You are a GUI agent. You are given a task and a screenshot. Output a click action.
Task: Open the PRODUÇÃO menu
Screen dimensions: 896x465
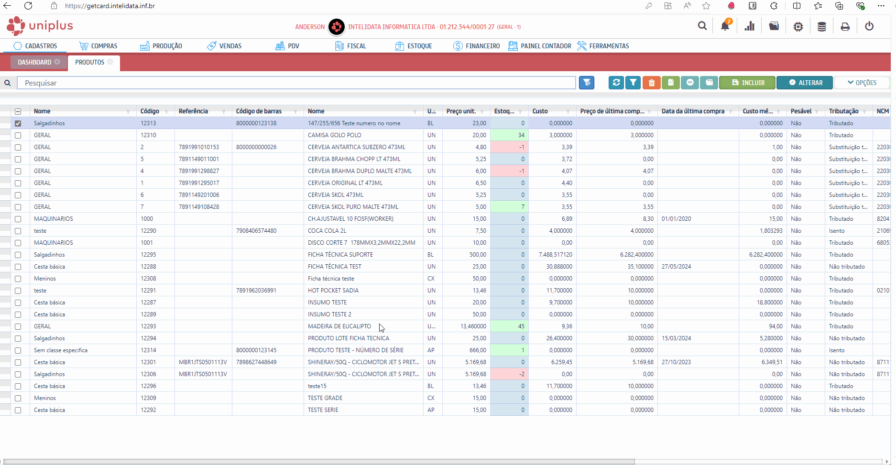click(x=161, y=46)
